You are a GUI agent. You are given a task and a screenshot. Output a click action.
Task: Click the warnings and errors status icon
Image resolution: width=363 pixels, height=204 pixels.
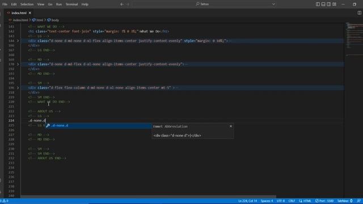(x=4, y=201)
